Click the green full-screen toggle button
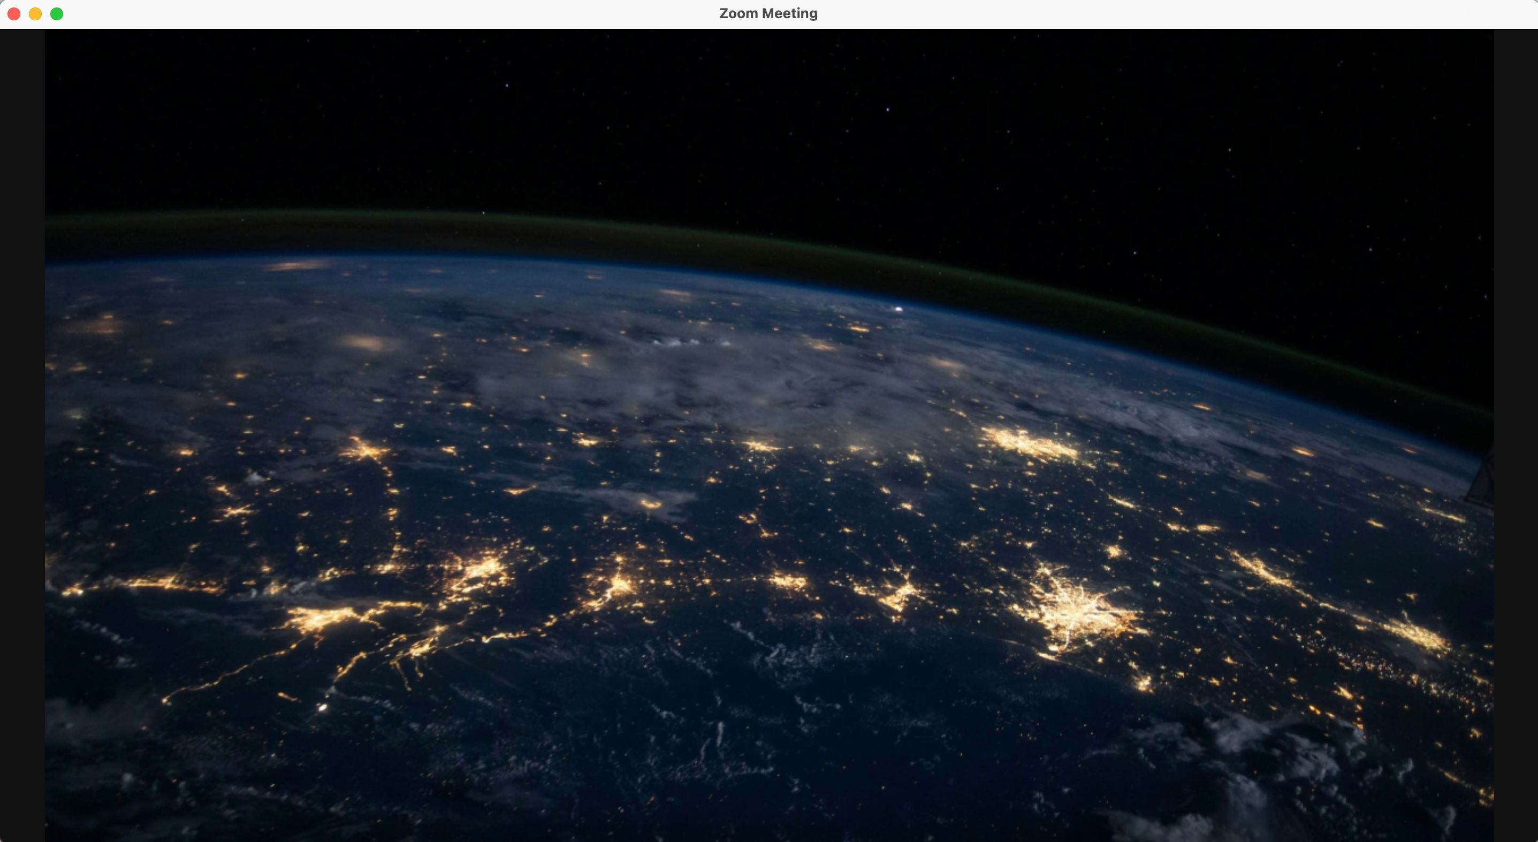 pos(57,13)
